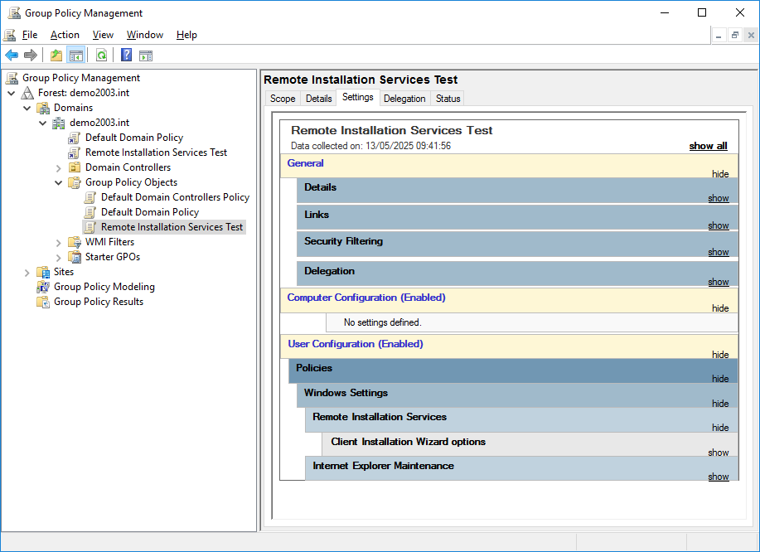The height and width of the screenshot is (552, 760).
Task: Open the Action menu
Action: tap(65, 35)
